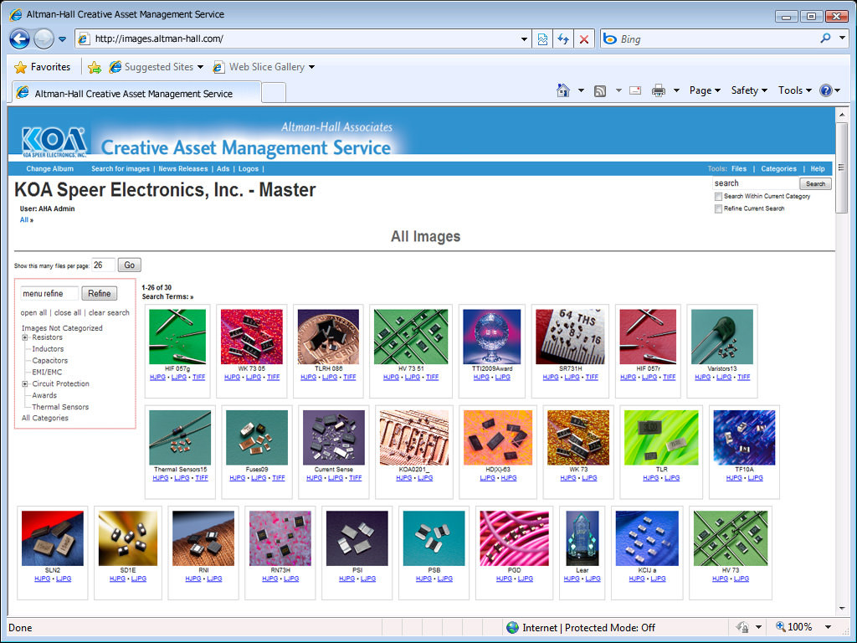Open the Tools menu in command bar
This screenshot has height=643, width=857.
point(795,90)
